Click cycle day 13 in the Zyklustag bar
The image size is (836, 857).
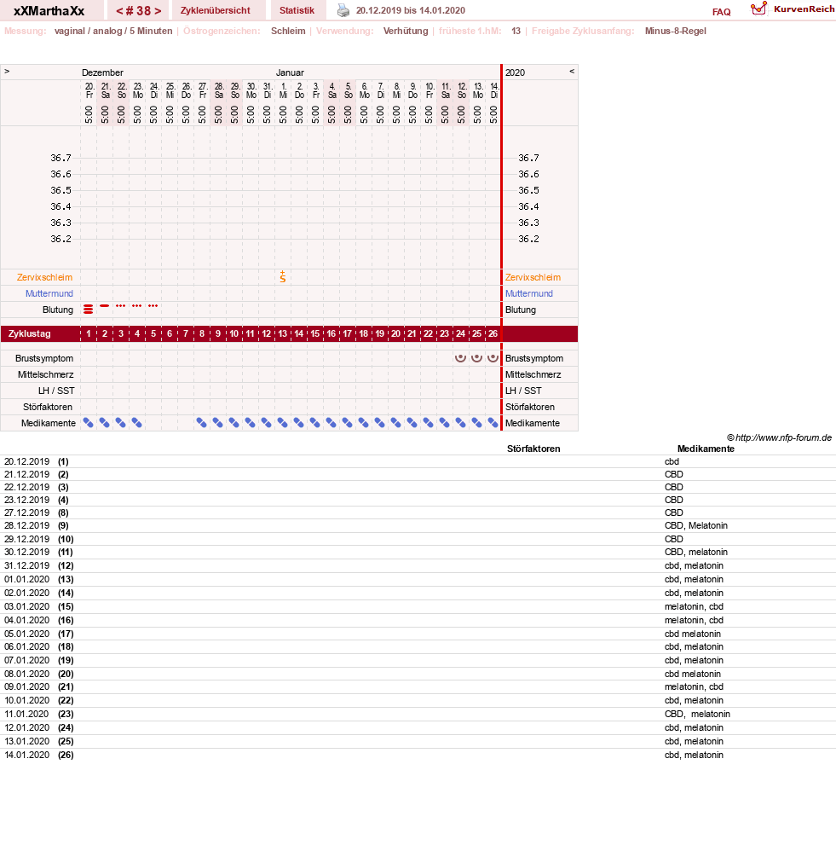coord(282,333)
